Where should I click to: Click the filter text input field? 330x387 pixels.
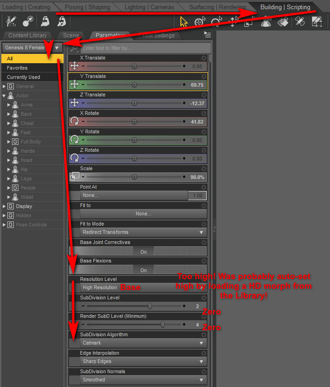(x=145, y=48)
